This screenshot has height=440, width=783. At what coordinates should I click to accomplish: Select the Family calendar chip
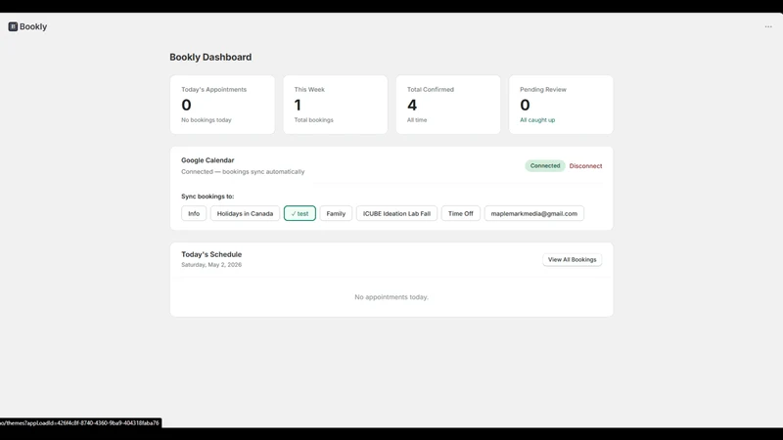click(x=336, y=213)
